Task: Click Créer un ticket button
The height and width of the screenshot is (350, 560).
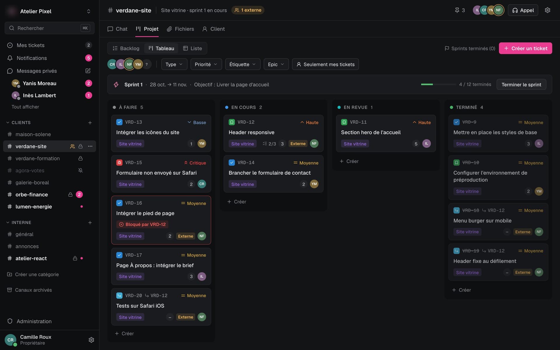Action: (x=525, y=48)
